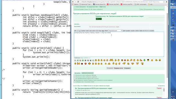Viewport: 176px width, 99px height.
Task: Apply italic with the i button
Action: (x=78, y=31)
